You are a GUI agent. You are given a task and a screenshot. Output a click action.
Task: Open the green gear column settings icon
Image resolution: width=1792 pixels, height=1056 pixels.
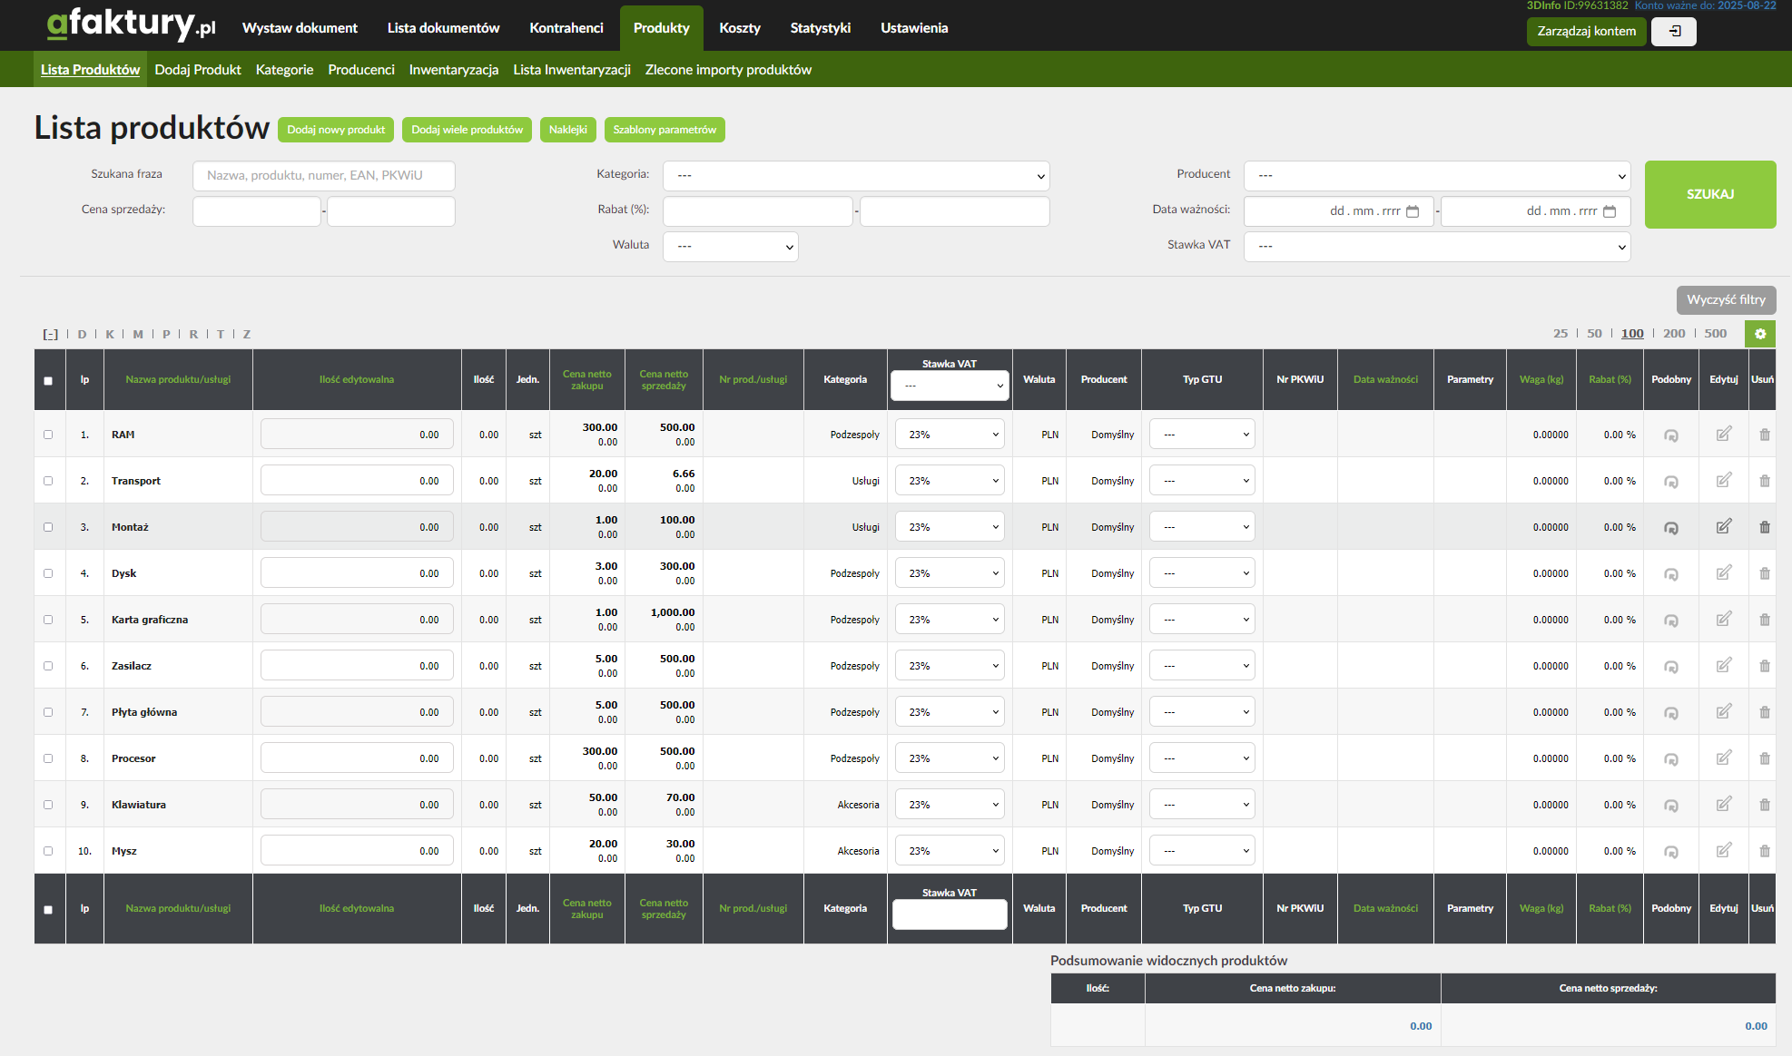tap(1759, 334)
